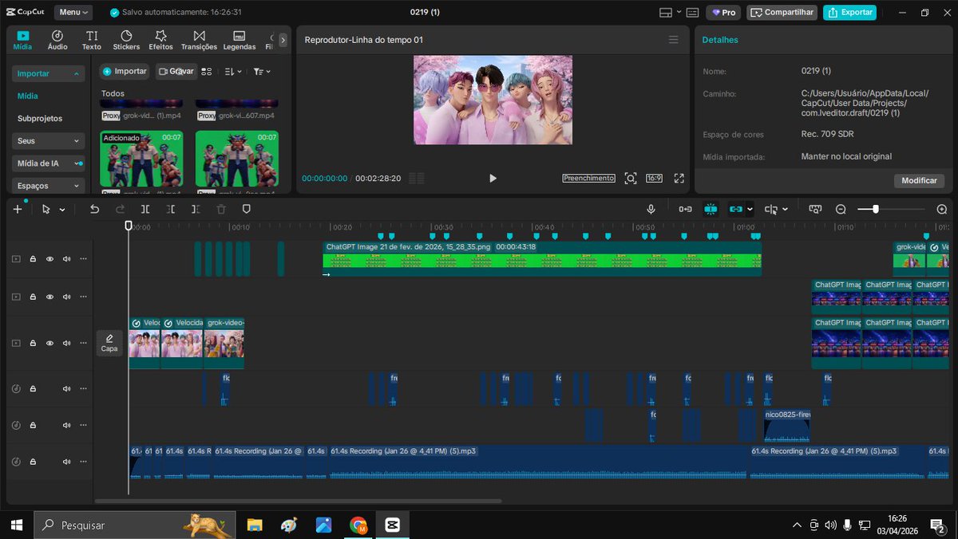Image resolution: width=958 pixels, height=539 pixels.
Task: Select the Detalhes tab
Action: tap(720, 40)
